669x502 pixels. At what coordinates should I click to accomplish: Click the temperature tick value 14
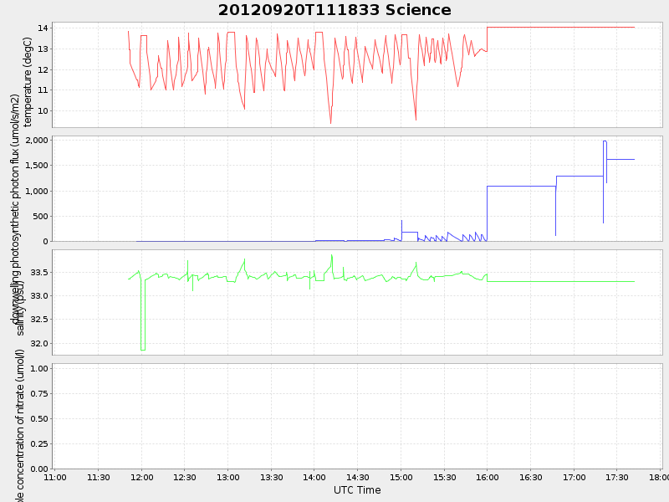point(43,28)
